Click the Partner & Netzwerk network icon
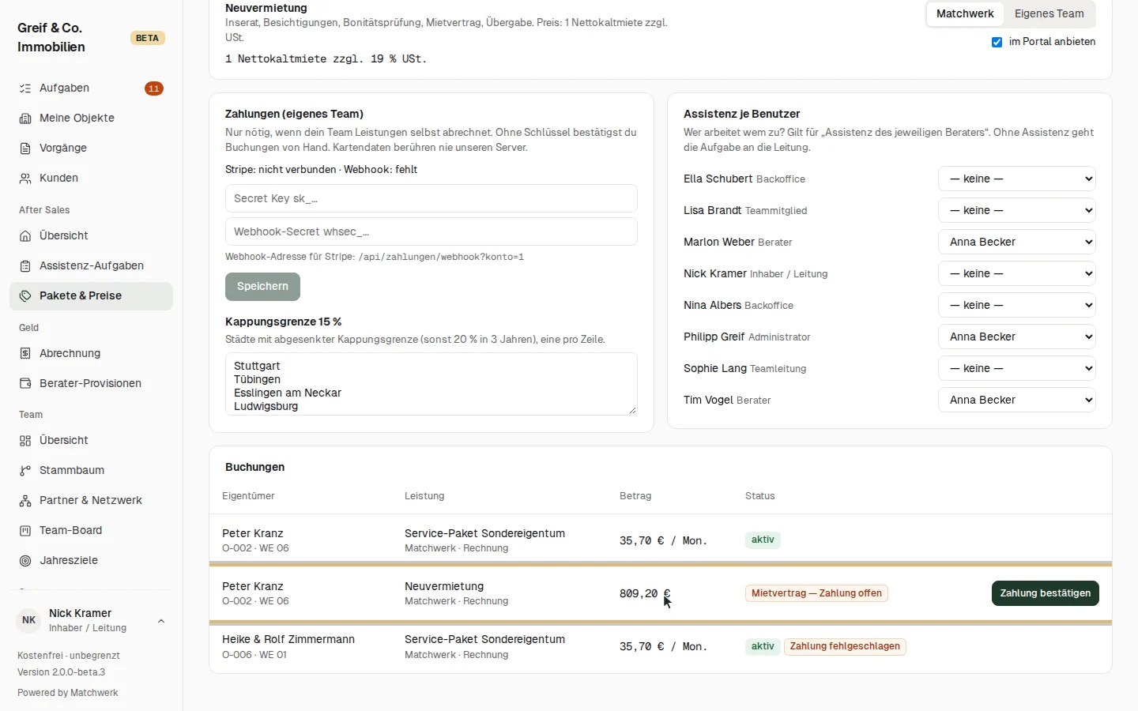Image resolution: width=1138 pixels, height=711 pixels. [x=25, y=501]
